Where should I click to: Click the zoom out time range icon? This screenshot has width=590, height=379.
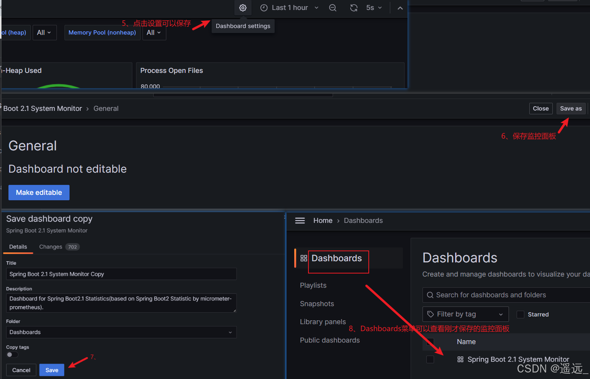coord(333,8)
